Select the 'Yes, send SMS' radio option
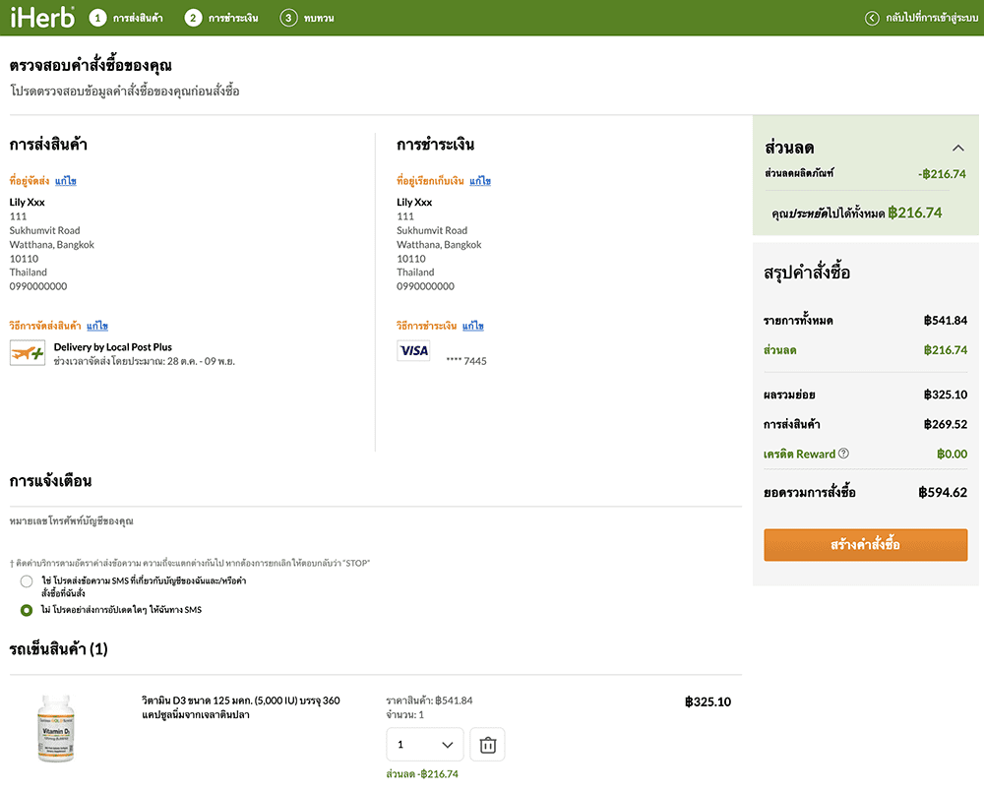The height and width of the screenshot is (791, 984). point(27,581)
